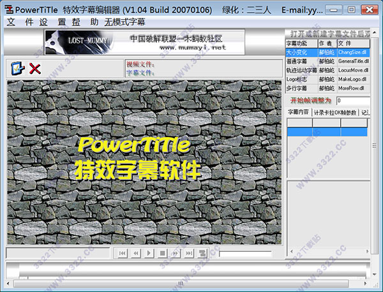Image resolution: width=383 pixels, height=292 pixels.
Task: Jump to first frame playback button
Action: click(122, 254)
